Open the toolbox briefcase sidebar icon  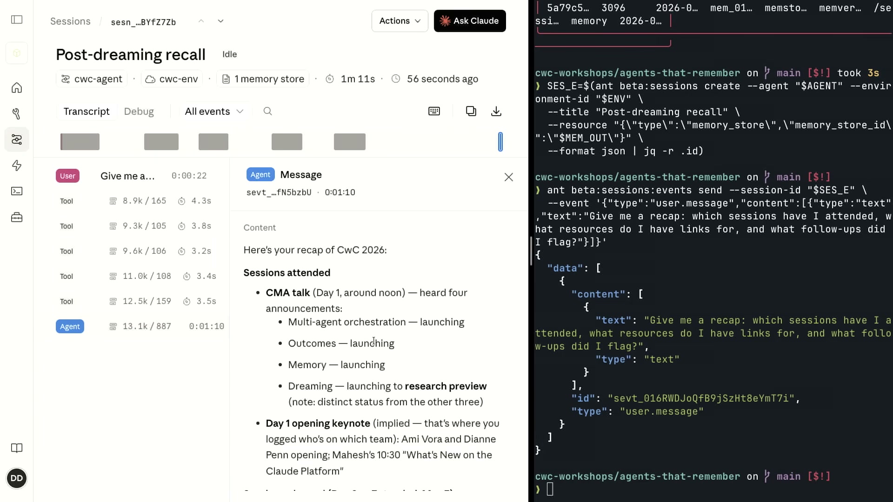17,217
